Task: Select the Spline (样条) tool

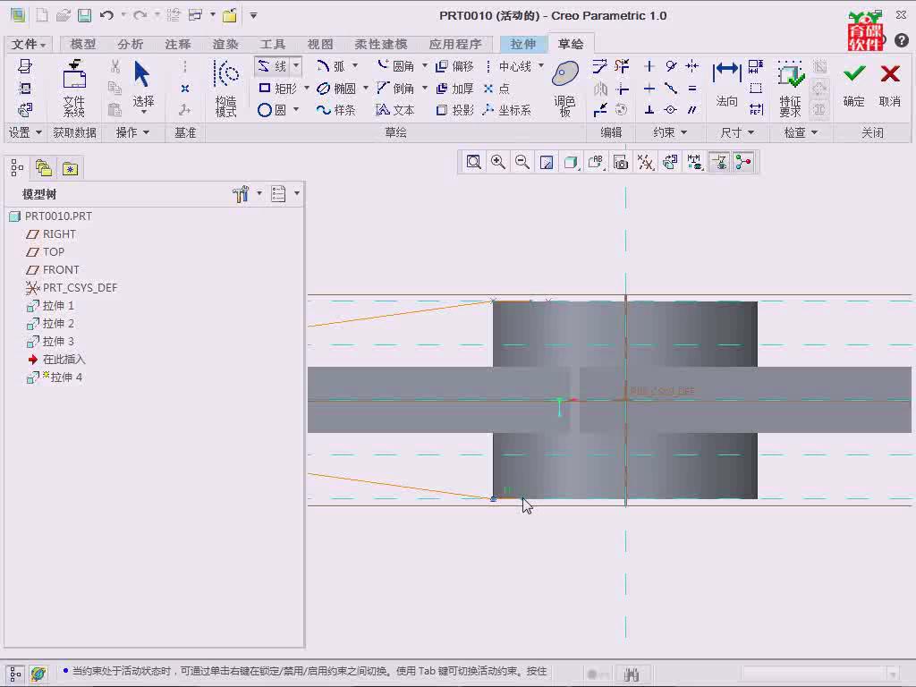Action: coord(336,110)
